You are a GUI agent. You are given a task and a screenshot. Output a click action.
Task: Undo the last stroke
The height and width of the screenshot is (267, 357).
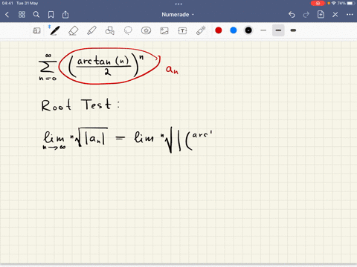click(x=292, y=15)
